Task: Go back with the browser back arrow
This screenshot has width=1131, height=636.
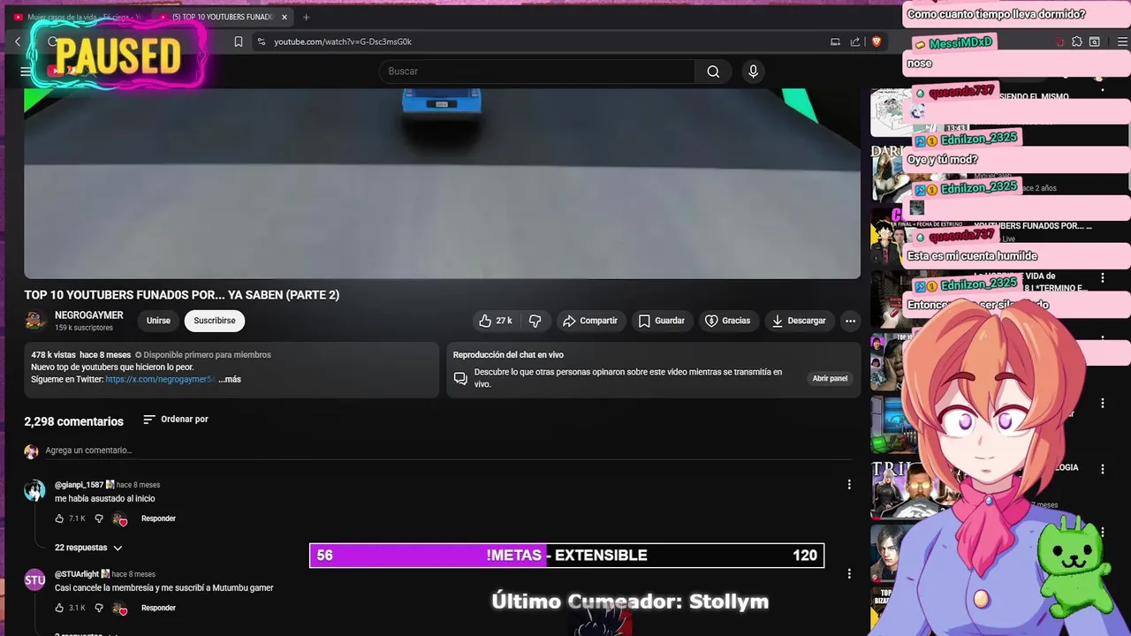Action: [x=18, y=42]
